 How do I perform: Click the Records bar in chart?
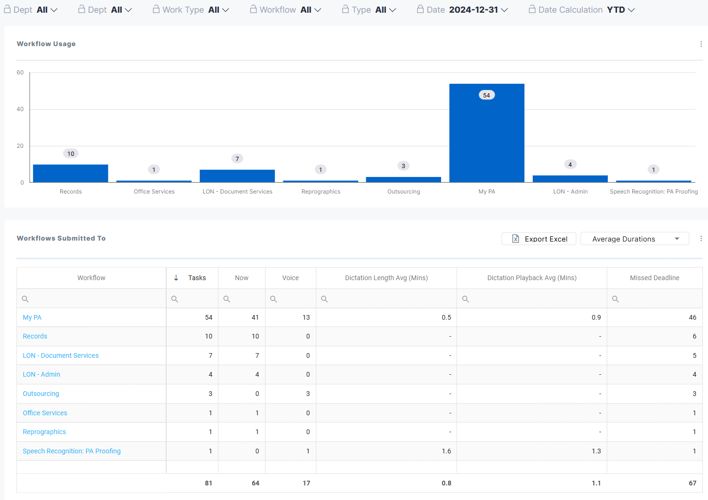(71, 173)
